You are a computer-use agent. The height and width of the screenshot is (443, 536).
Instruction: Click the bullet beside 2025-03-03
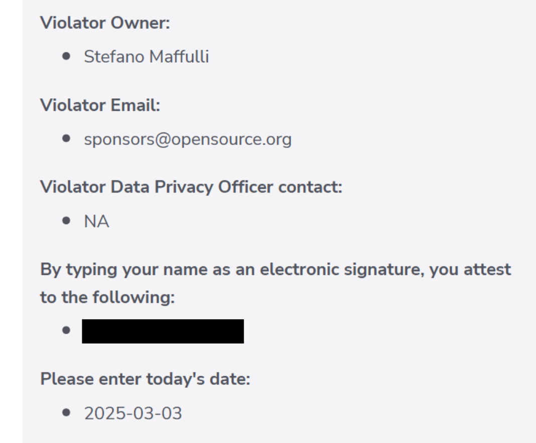point(66,412)
